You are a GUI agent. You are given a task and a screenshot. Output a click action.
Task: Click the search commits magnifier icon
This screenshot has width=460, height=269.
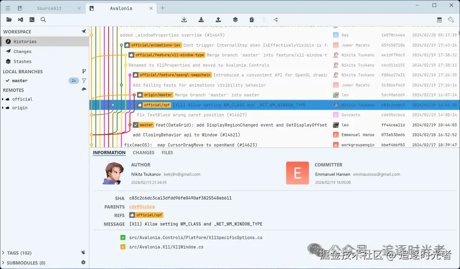pos(43,20)
